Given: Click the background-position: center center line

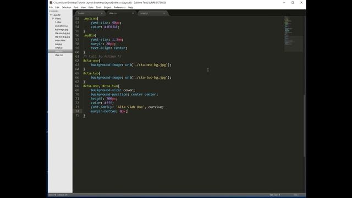Looking at the screenshot, I should click(x=124, y=94).
